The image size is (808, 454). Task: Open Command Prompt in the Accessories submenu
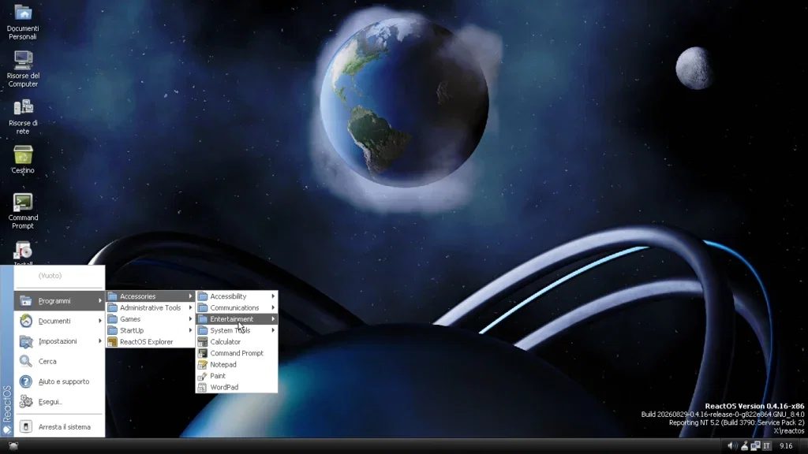(x=237, y=353)
